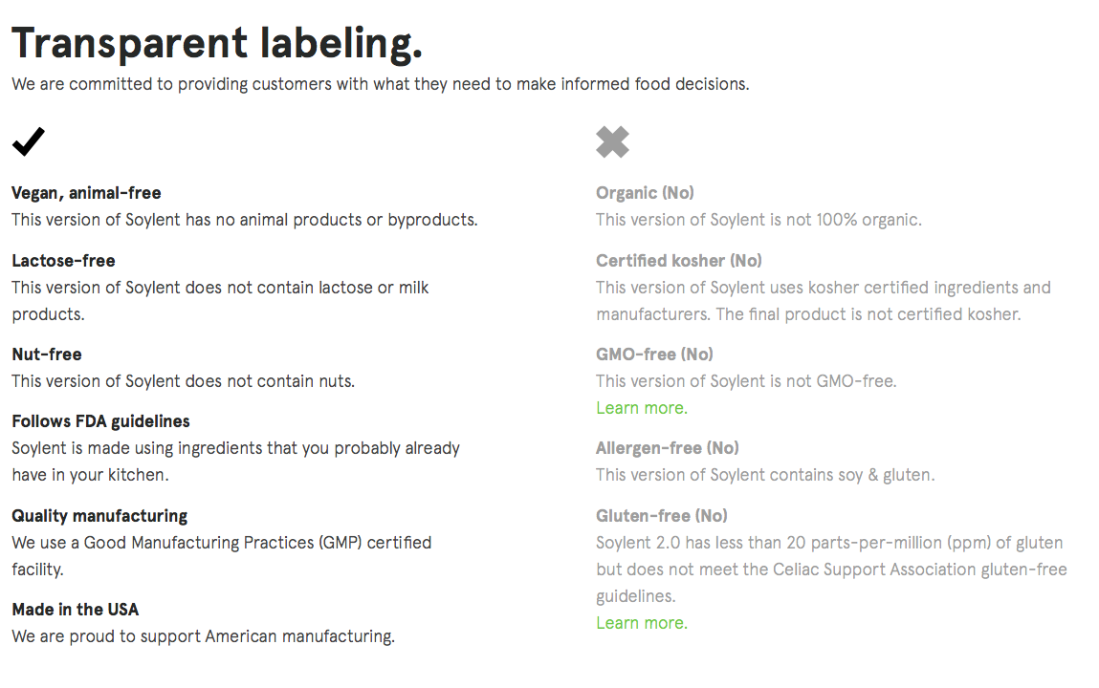Viewport: 1099px width, 688px height.
Task: Select Follows FDA guidelines heading
Action: pyautogui.click(x=100, y=421)
